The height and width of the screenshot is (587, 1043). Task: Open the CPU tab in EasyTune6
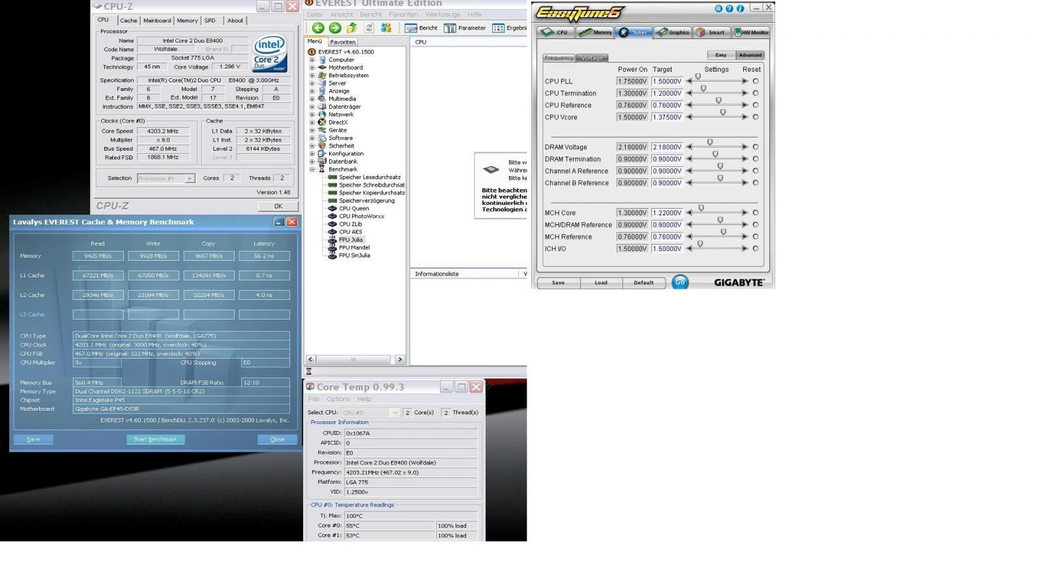(x=556, y=32)
